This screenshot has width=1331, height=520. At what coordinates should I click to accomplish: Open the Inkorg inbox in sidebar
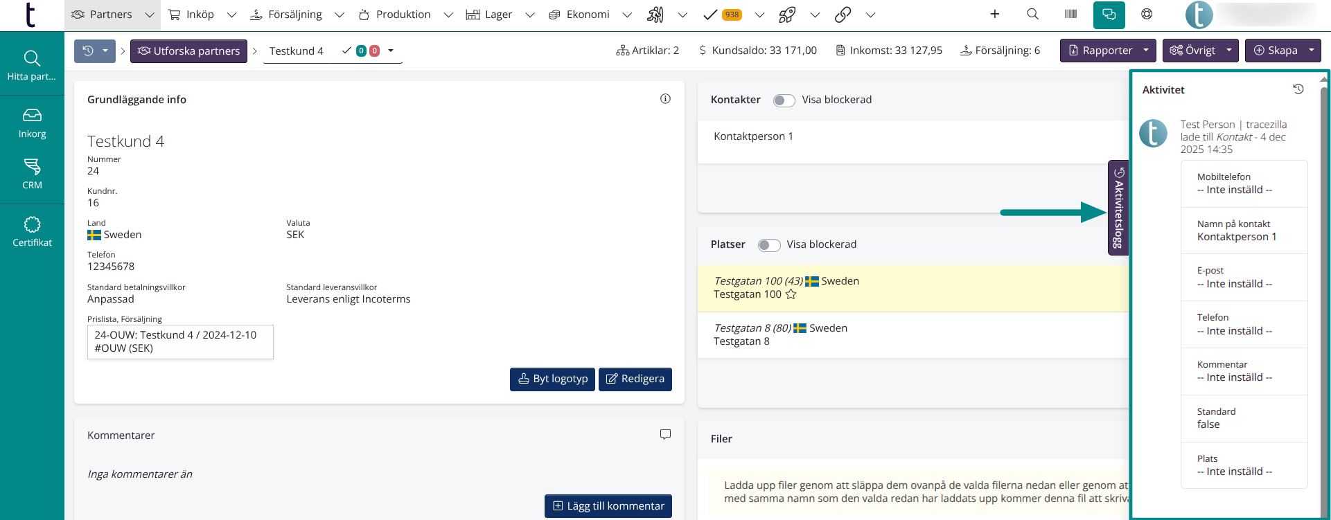(x=32, y=123)
